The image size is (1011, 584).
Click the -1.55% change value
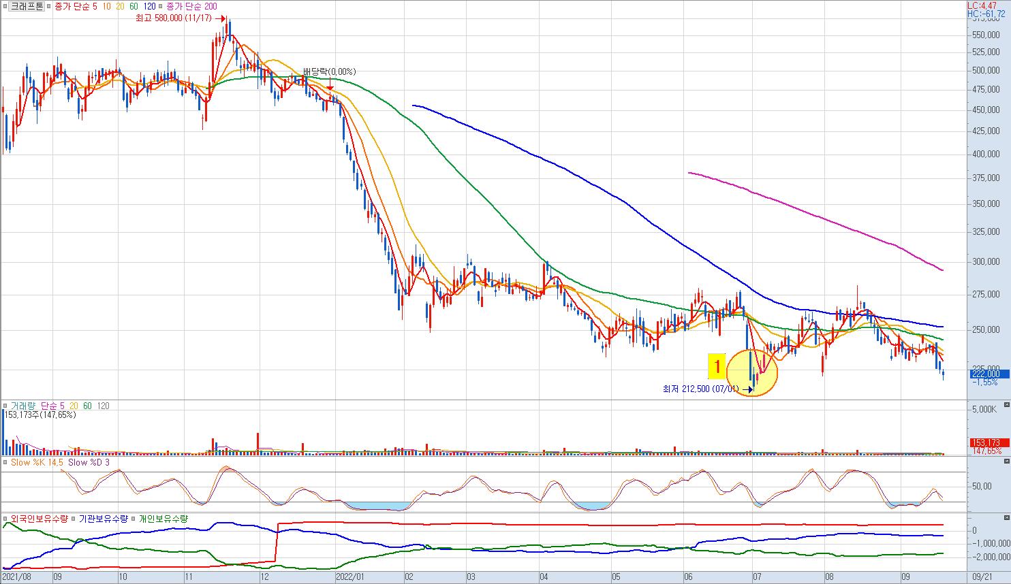click(984, 383)
